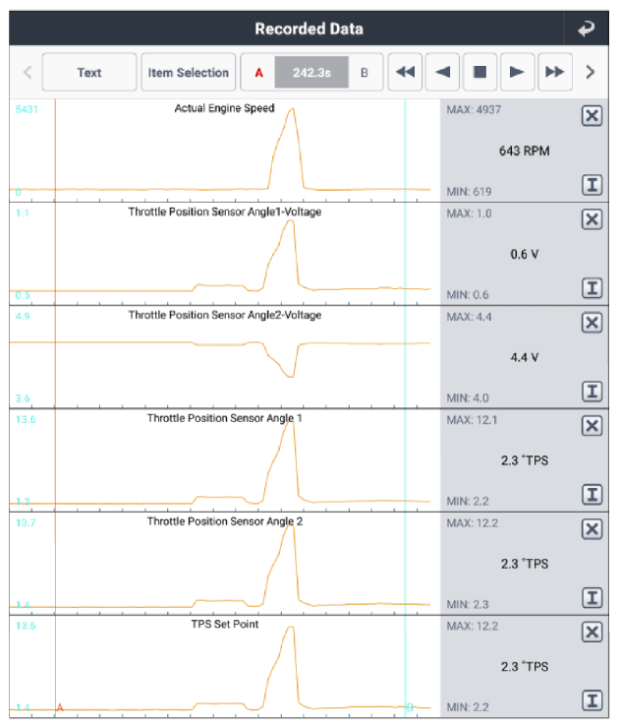Switch to Text view
Screen dimensions: 619x728
[89, 72]
